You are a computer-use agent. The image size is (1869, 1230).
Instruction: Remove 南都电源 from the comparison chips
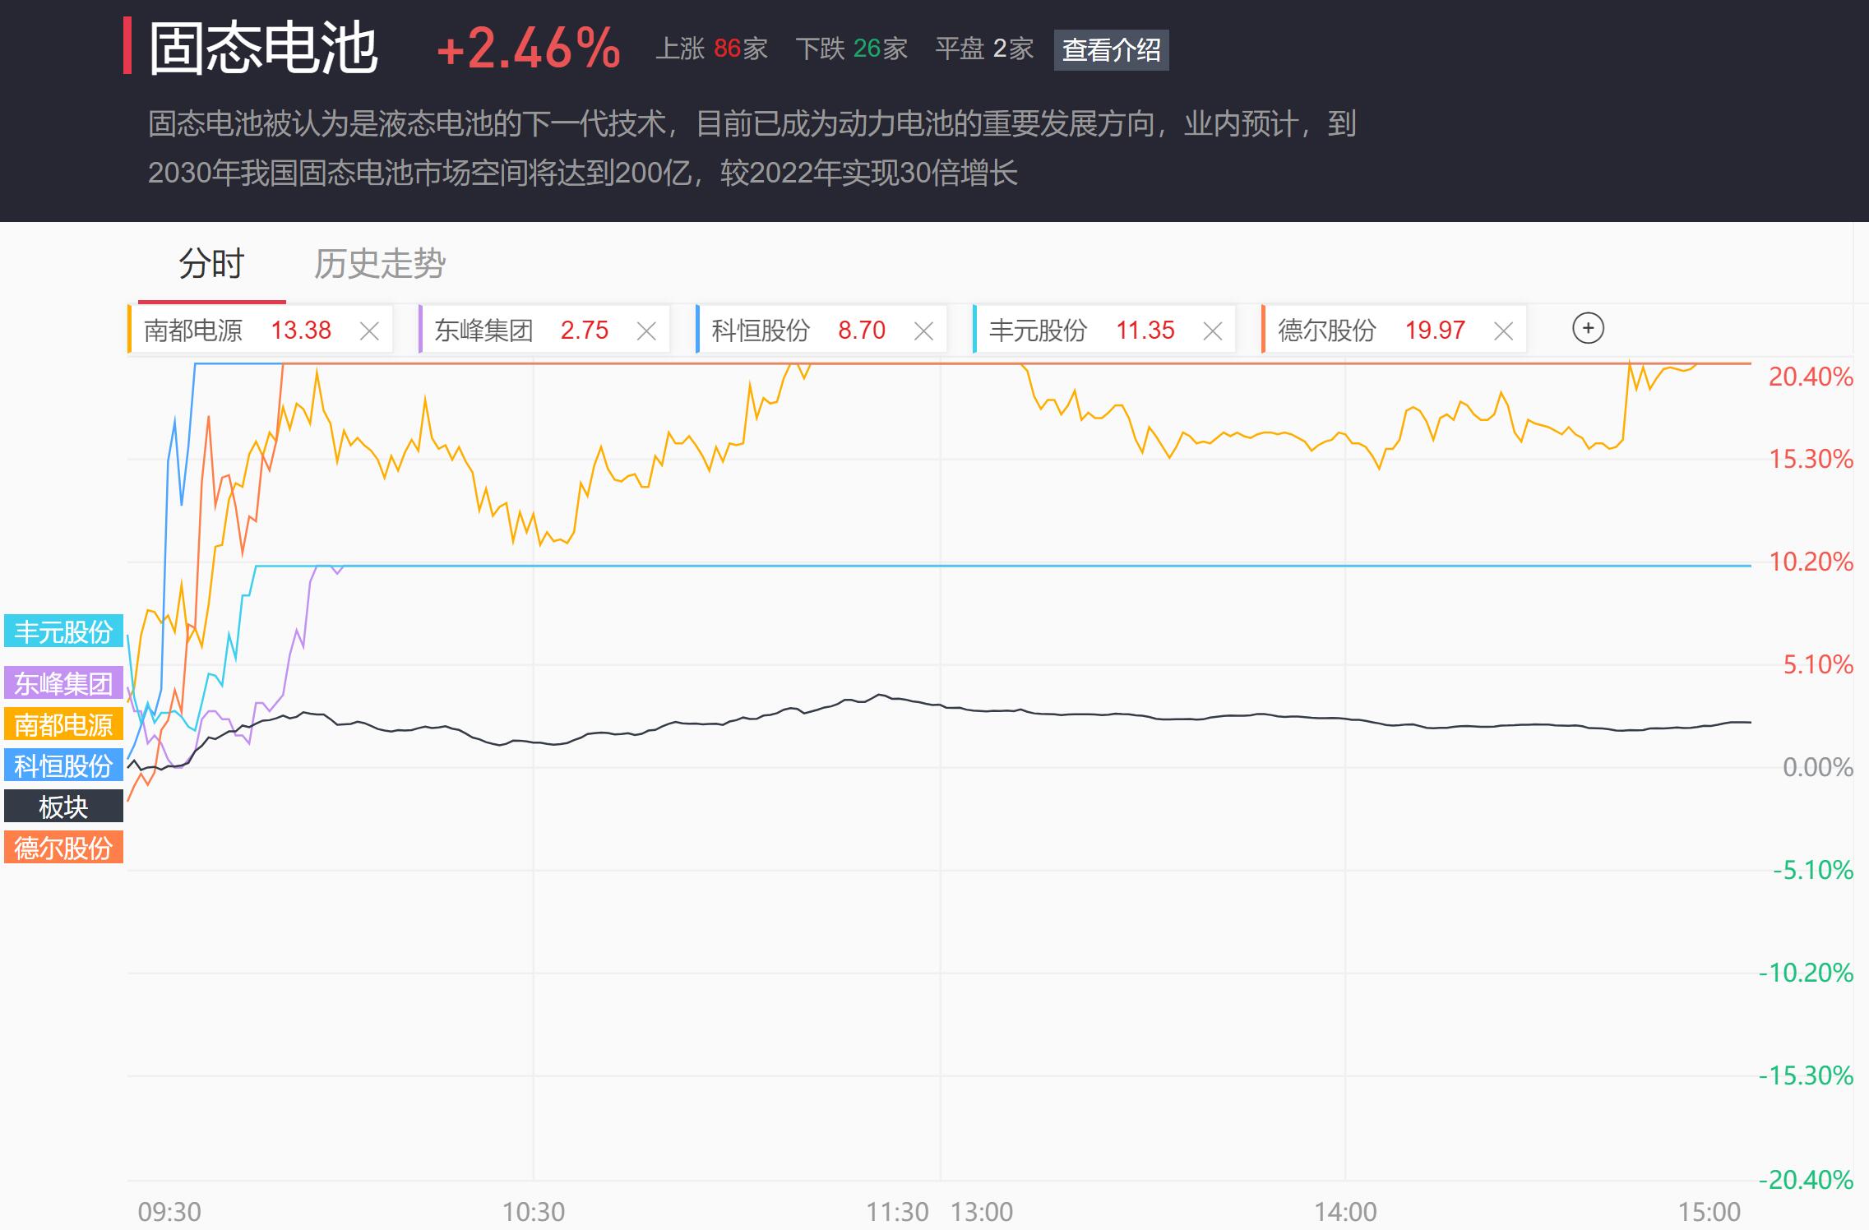369,331
